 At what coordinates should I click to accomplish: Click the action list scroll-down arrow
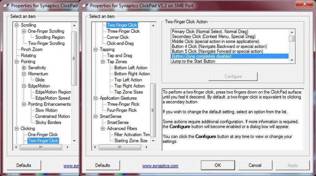pos(292,60)
